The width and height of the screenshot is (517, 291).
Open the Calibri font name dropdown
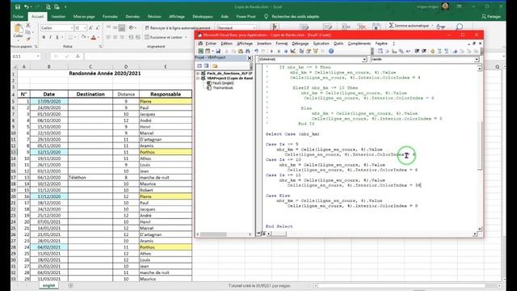[x=72, y=28]
